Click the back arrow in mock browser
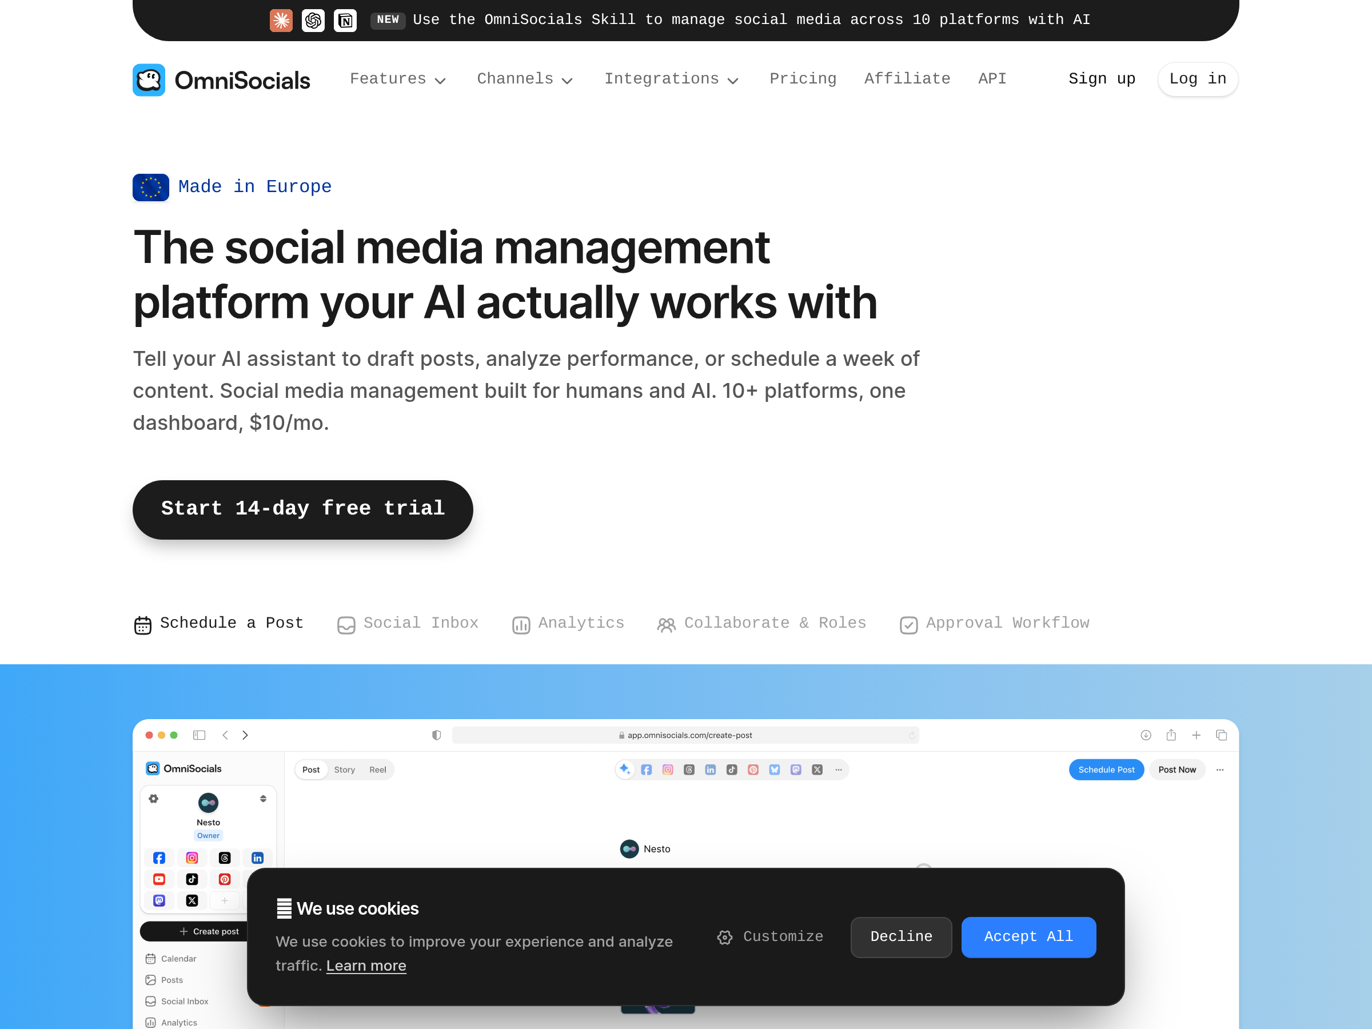 point(225,735)
